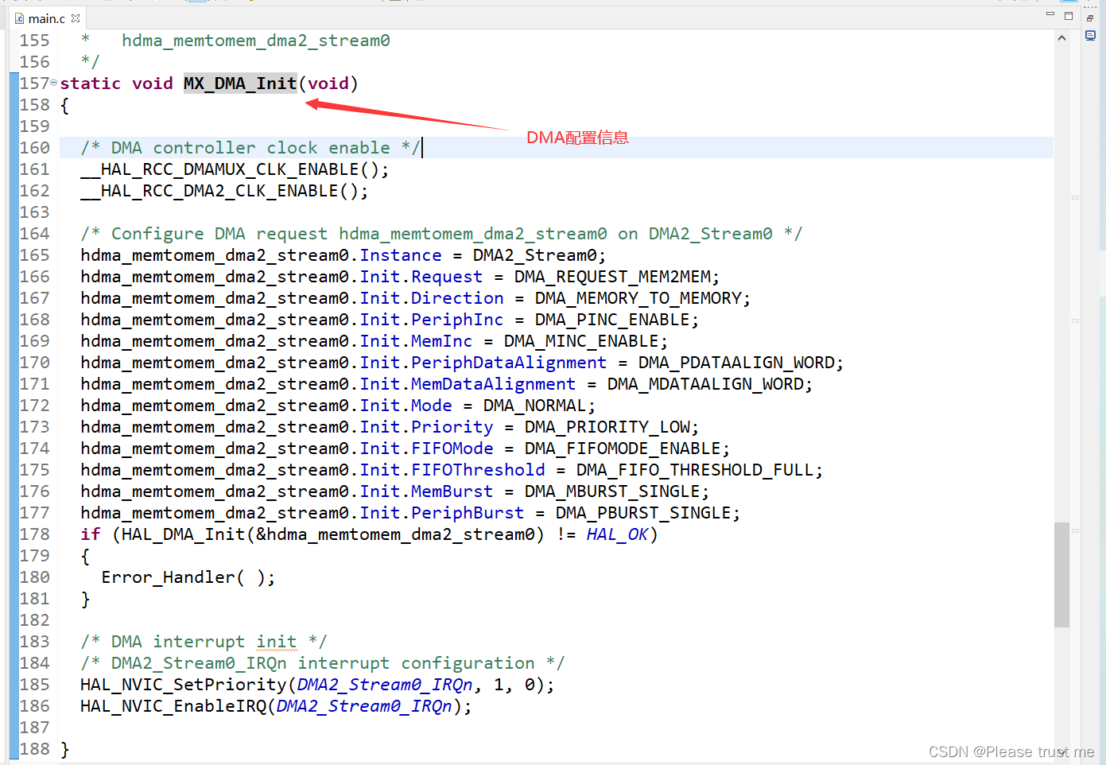Click the scrollbar up chevron
The image size is (1106, 765).
point(1062,37)
